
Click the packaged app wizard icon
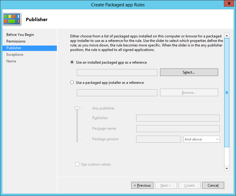point(12,19)
